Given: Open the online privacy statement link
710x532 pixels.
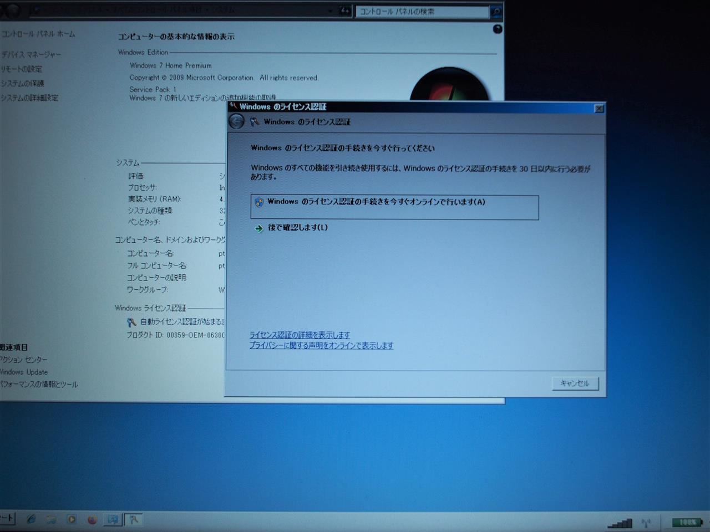Looking at the screenshot, I should click(x=321, y=345).
